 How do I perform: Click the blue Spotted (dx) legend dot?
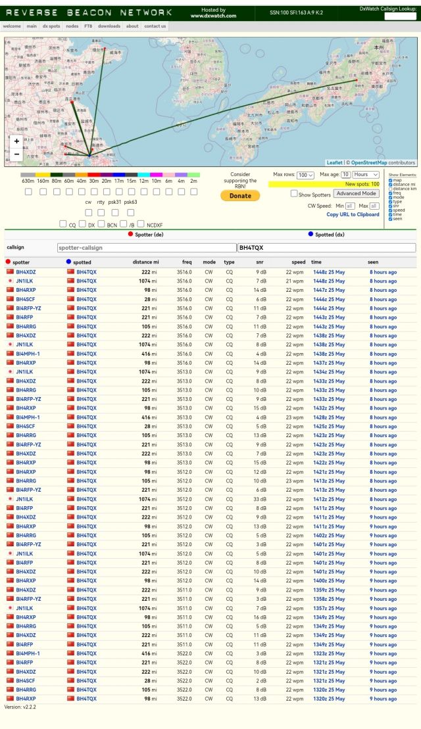[x=310, y=234]
